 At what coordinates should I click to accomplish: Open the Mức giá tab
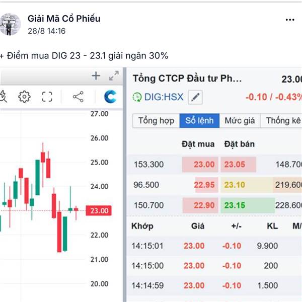[x=240, y=121]
